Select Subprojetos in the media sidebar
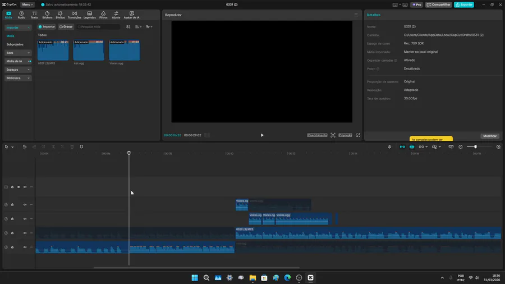Screen dimensions: 505x284 [15, 44]
